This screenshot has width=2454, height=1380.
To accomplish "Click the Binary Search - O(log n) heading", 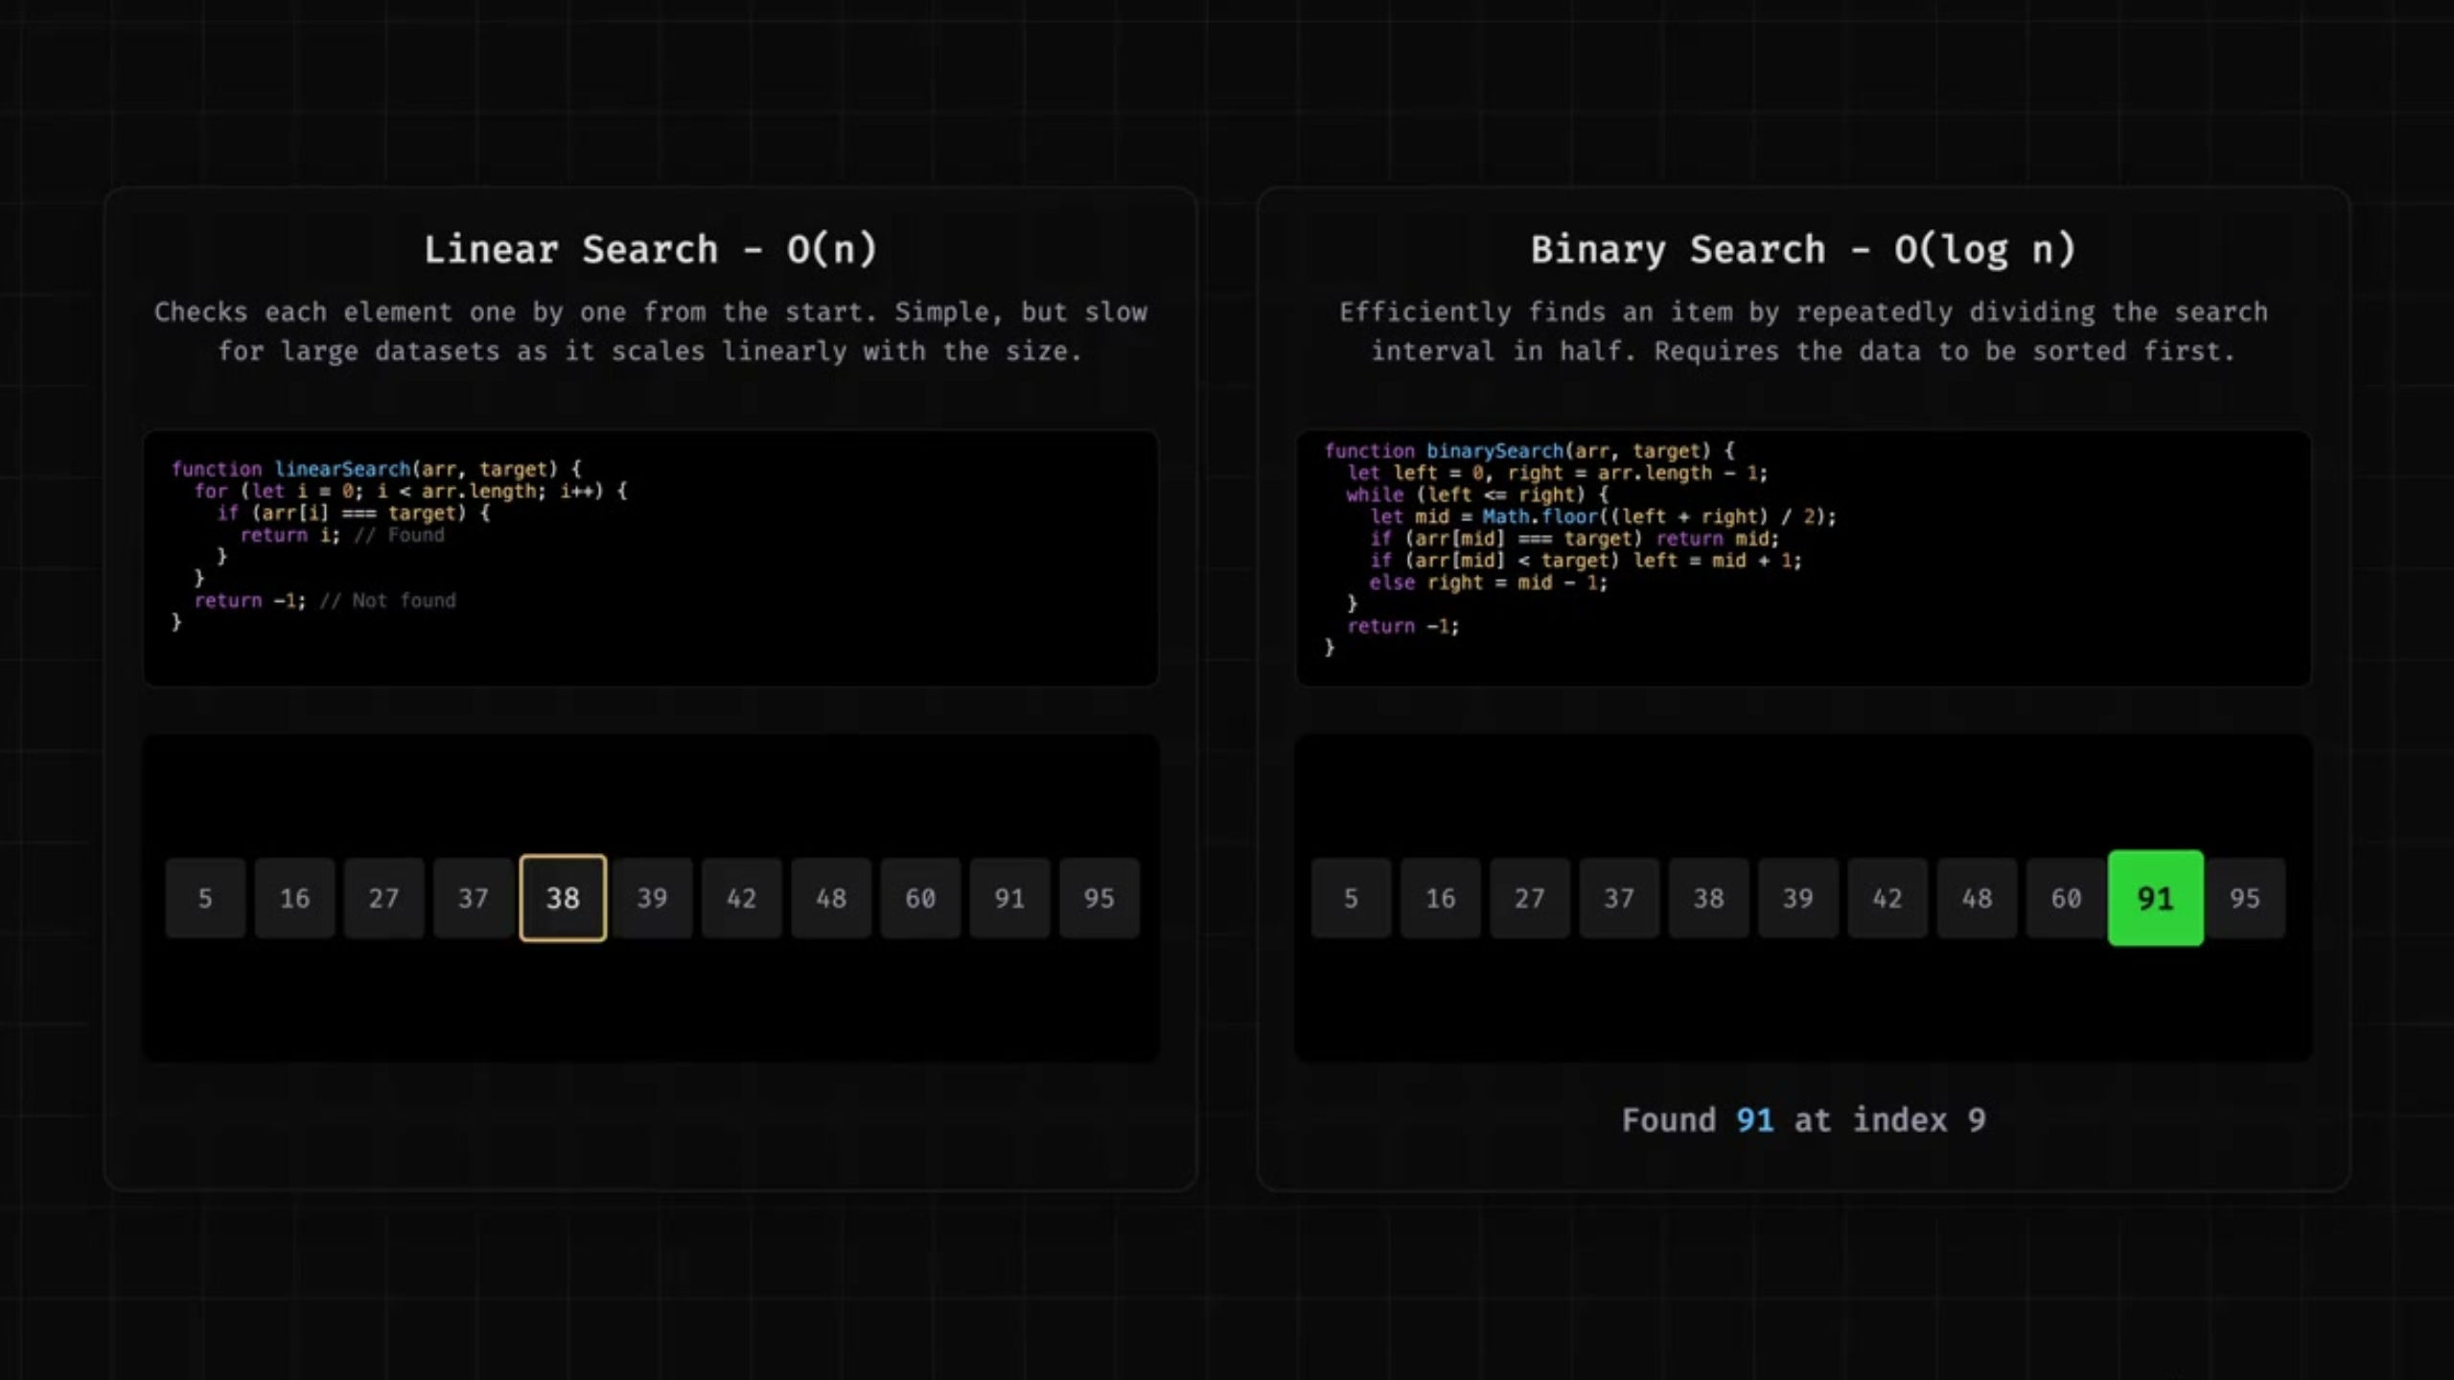I will pos(1804,248).
